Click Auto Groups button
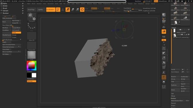The width and height of the screenshot is (193, 108). (16, 21)
